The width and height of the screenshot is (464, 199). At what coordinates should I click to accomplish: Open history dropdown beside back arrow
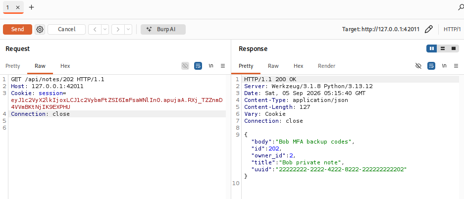coord(105,29)
